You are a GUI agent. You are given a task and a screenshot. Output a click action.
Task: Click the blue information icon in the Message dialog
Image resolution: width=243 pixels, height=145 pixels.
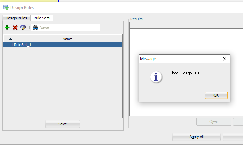[156, 77]
